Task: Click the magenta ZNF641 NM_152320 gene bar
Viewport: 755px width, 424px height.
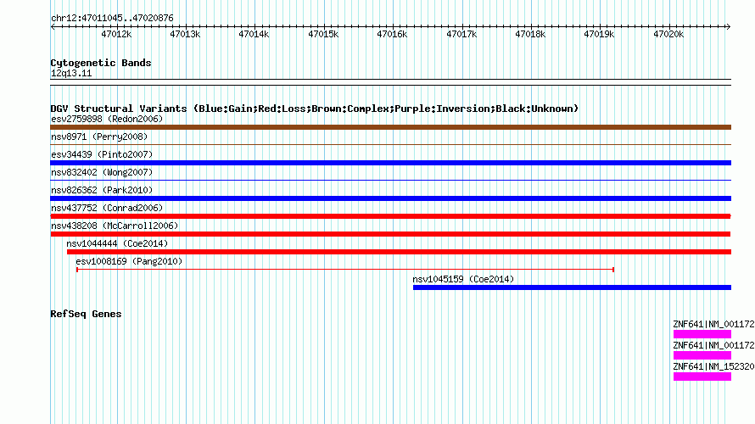Action: click(702, 377)
